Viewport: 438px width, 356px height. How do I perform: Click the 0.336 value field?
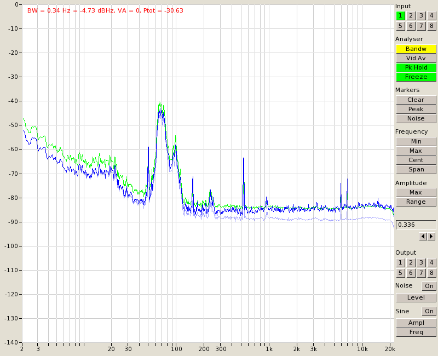point(416,225)
